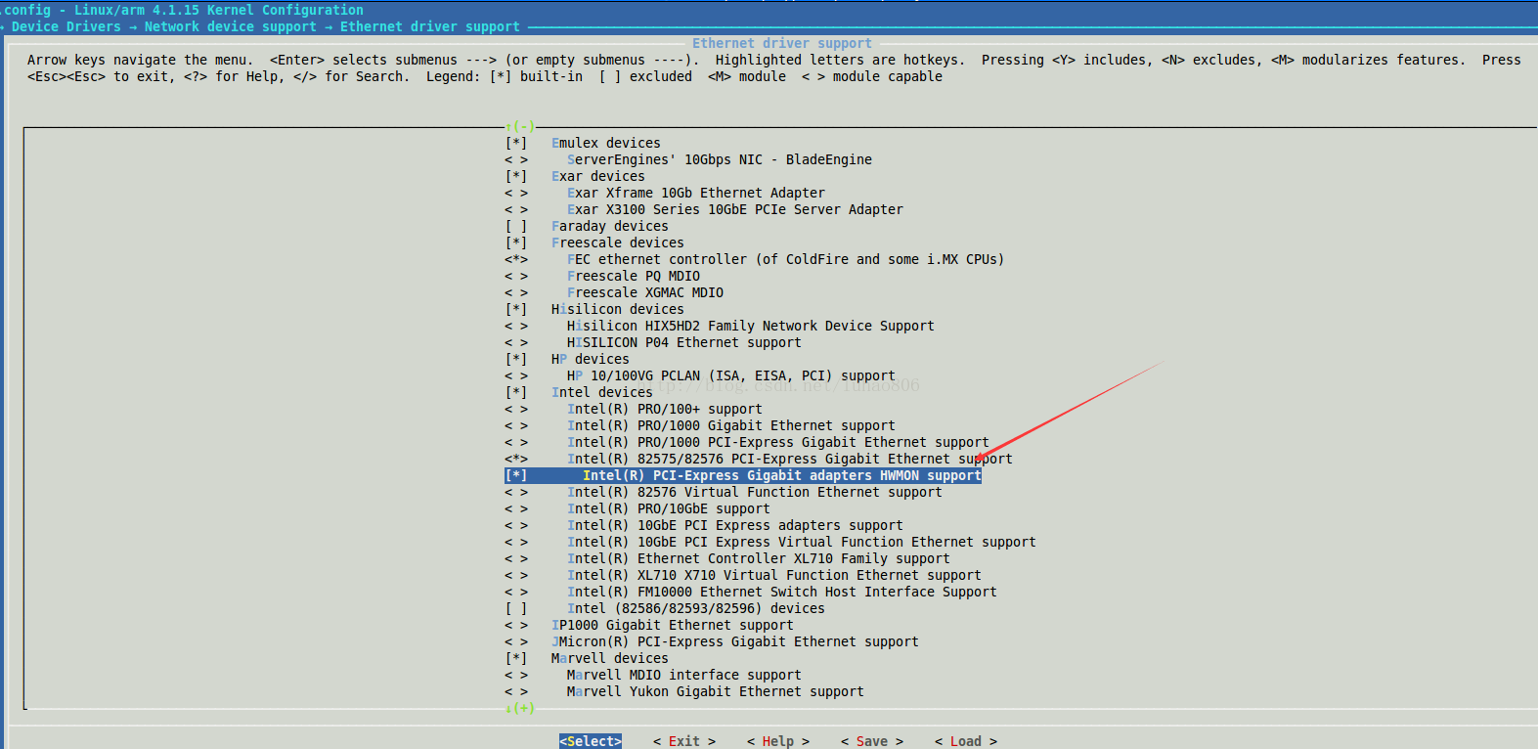Click Ethernet driver support in breadcrumb
Screen dimensions: 1538x749
(430, 26)
